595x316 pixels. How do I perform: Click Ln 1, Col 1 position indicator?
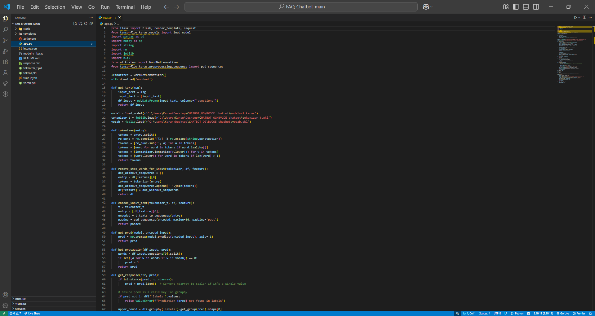[469, 314]
